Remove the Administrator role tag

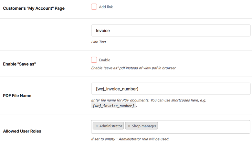click(x=96, y=126)
